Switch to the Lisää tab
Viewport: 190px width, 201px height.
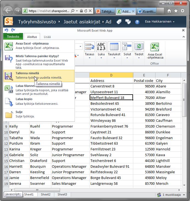click(47, 37)
